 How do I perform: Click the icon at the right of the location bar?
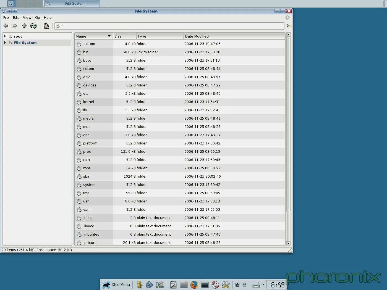[288, 26]
